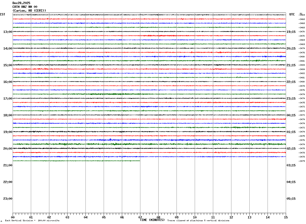The height and width of the screenshot is (224, 306).
Task: Click minute 09 on the time axis
Action: (177, 217)
